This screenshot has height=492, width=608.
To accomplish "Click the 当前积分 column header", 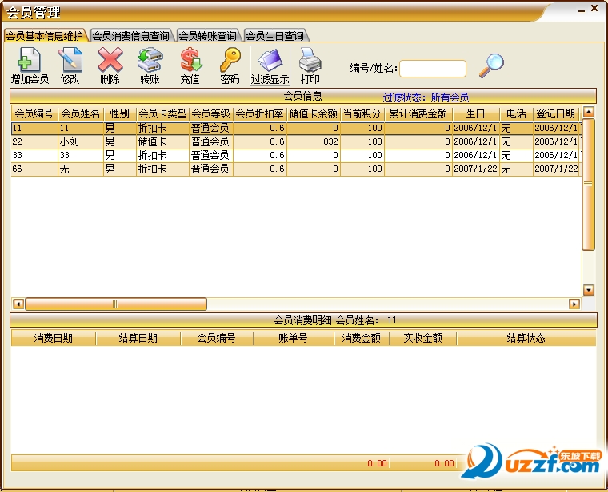I will coord(362,113).
